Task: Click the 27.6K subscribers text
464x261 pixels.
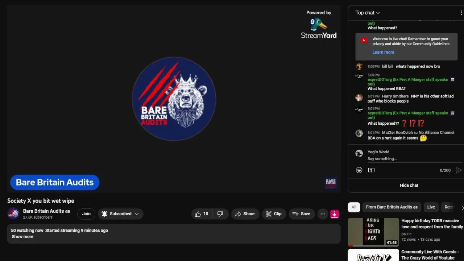Action: (38, 217)
